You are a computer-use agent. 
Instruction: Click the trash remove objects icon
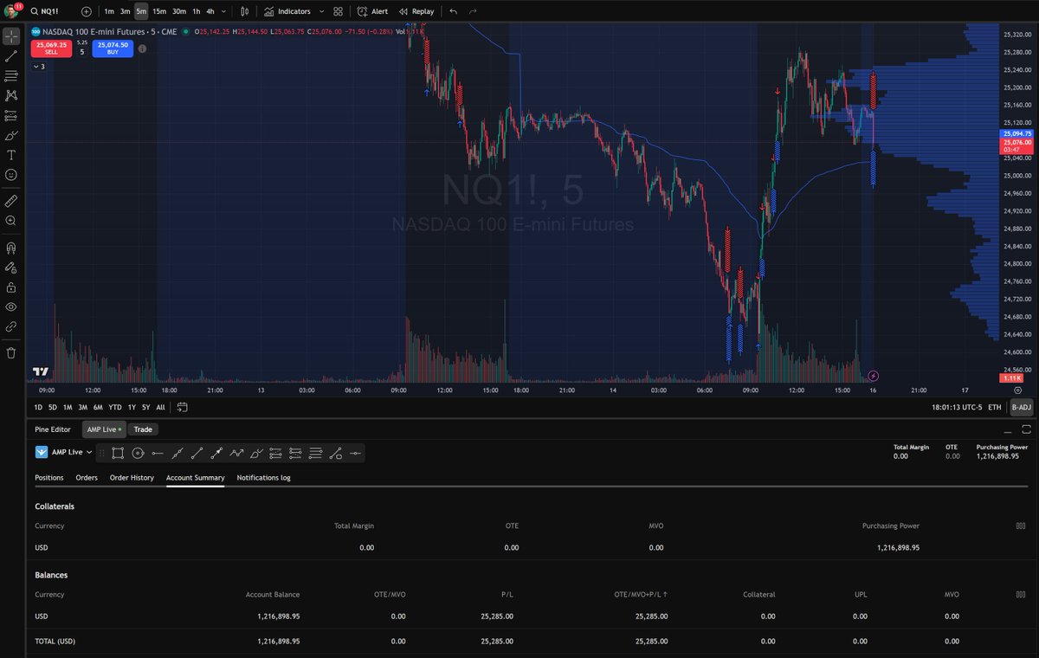[11, 353]
